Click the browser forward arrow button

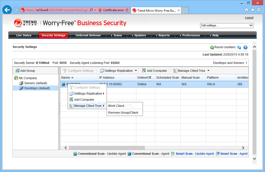pyautogui.click(x=16, y=10)
